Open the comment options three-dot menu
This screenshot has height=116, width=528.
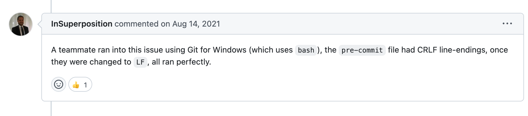507,24
